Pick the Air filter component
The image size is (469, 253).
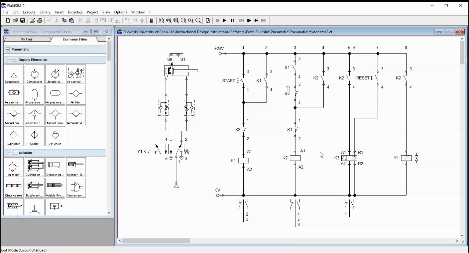coord(76,95)
